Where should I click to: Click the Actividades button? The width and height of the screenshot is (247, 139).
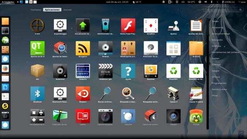(8, 2)
